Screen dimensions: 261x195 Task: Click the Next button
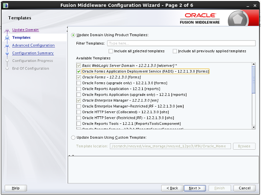tap(195, 188)
